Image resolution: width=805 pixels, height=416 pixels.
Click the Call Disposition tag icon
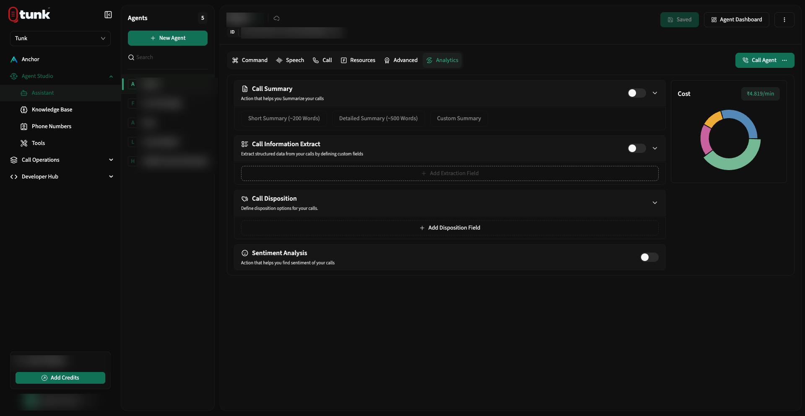[245, 199]
